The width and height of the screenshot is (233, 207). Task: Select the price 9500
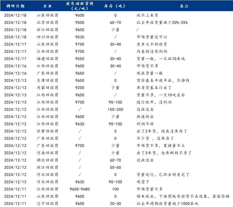[x=80, y=23]
